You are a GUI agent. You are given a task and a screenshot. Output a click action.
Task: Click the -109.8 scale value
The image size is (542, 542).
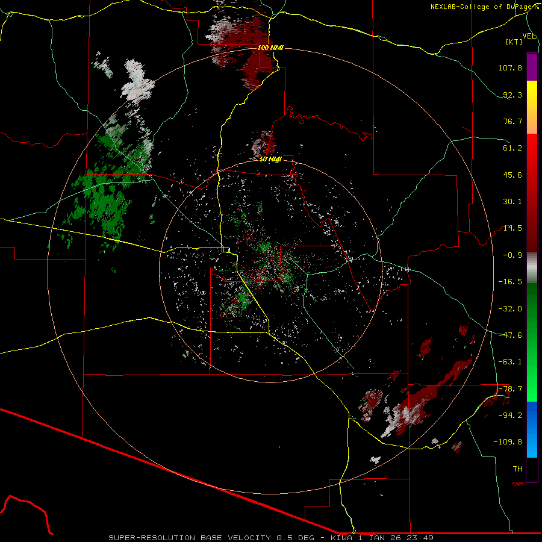coord(508,442)
